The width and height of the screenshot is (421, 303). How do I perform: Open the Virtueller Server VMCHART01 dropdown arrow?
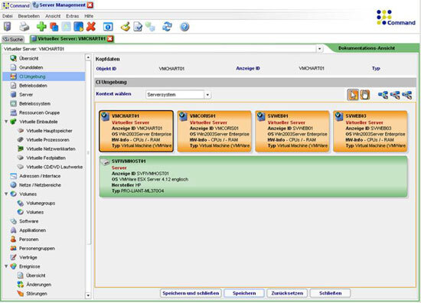(x=319, y=49)
